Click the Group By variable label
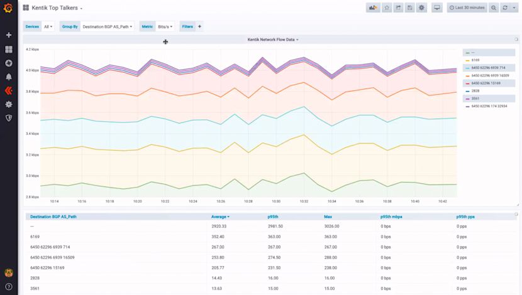The image size is (522, 295). click(70, 26)
